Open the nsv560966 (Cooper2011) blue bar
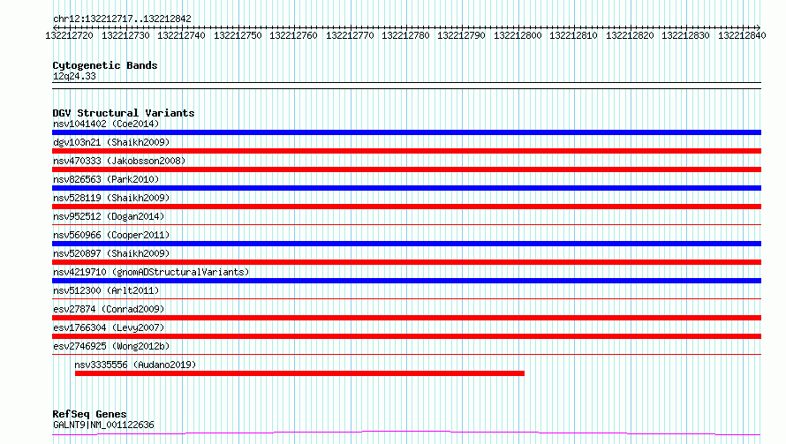This screenshot has width=786, height=444. click(406, 244)
